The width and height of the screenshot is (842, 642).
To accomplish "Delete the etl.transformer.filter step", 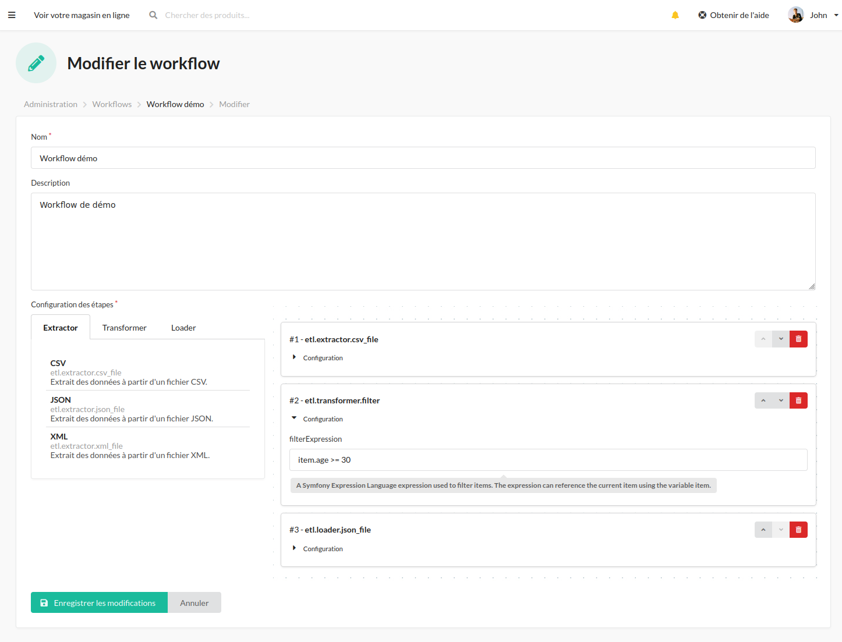I will 798,400.
